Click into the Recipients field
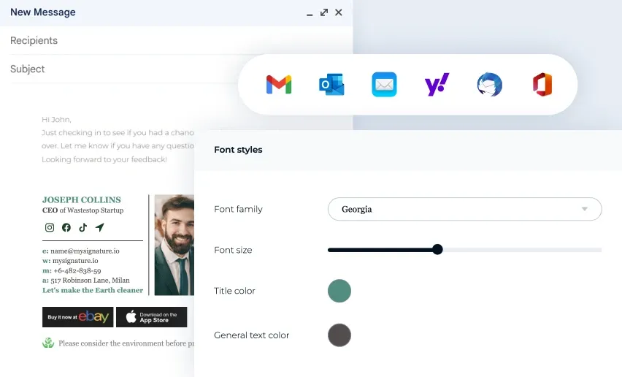The height and width of the screenshot is (377, 622). click(x=177, y=40)
